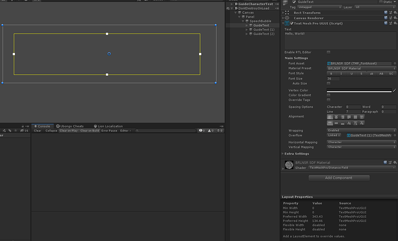The image size is (398, 241).
Task: Enable the Auto Size checkbox
Action: tap(329, 84)
